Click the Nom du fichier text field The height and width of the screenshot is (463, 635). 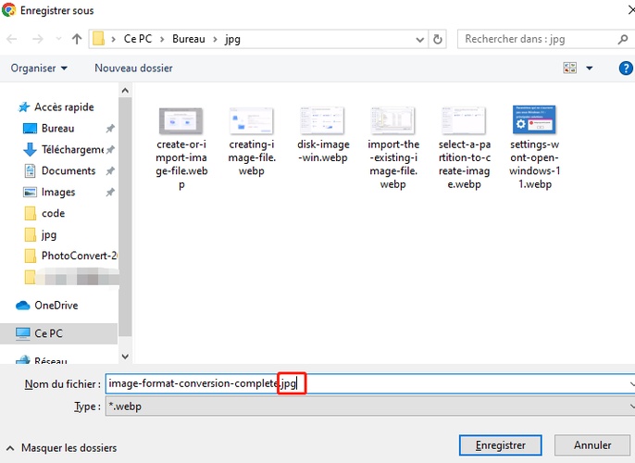(370, 383)
